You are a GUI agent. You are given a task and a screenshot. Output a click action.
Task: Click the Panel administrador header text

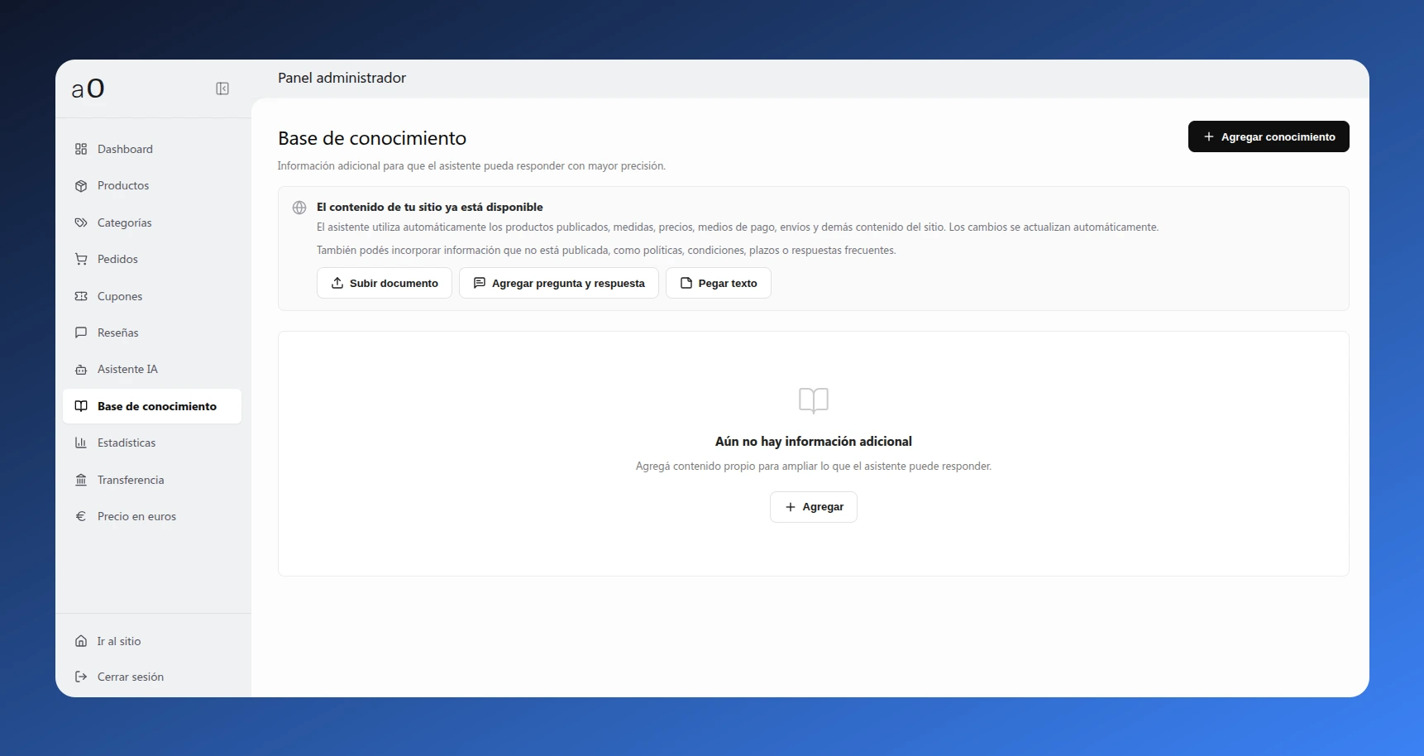click(342, 78)
